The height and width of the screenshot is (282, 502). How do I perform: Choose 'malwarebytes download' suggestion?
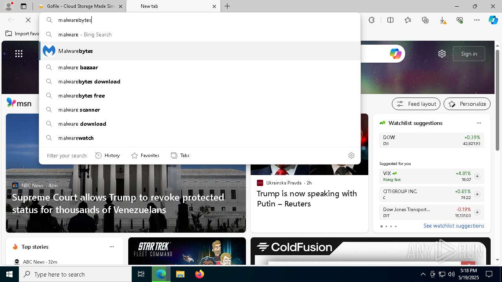click(200, 81)
